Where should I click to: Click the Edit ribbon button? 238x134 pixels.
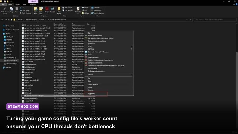click(85, 10)
